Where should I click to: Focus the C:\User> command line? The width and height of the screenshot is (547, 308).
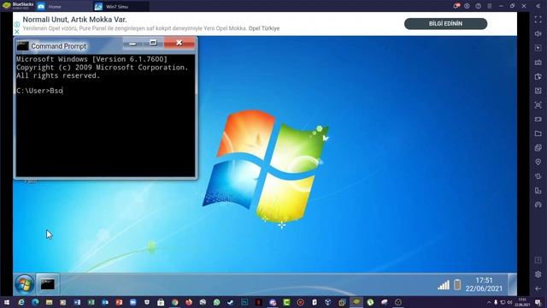[39, 91]
